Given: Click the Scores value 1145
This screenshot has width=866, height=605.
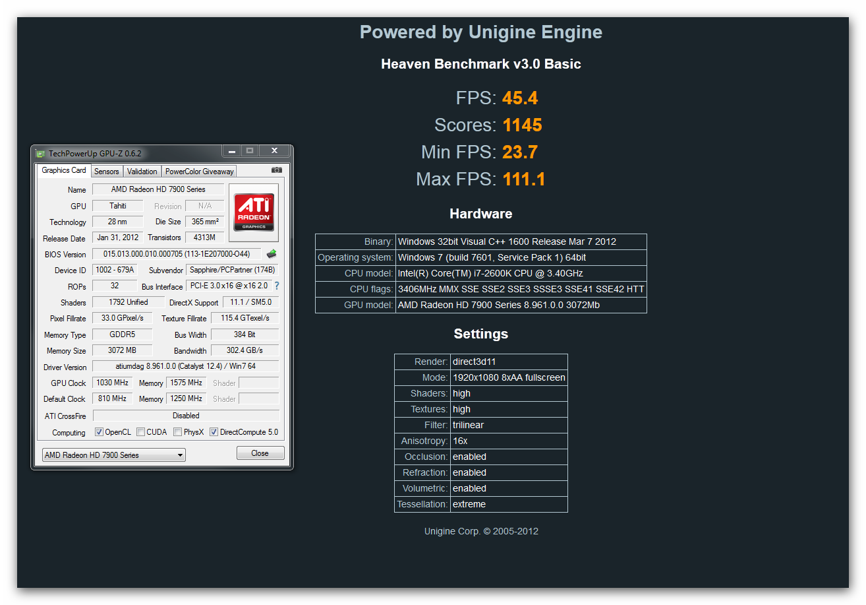Looking at the screenshot, I should (522, 125).
